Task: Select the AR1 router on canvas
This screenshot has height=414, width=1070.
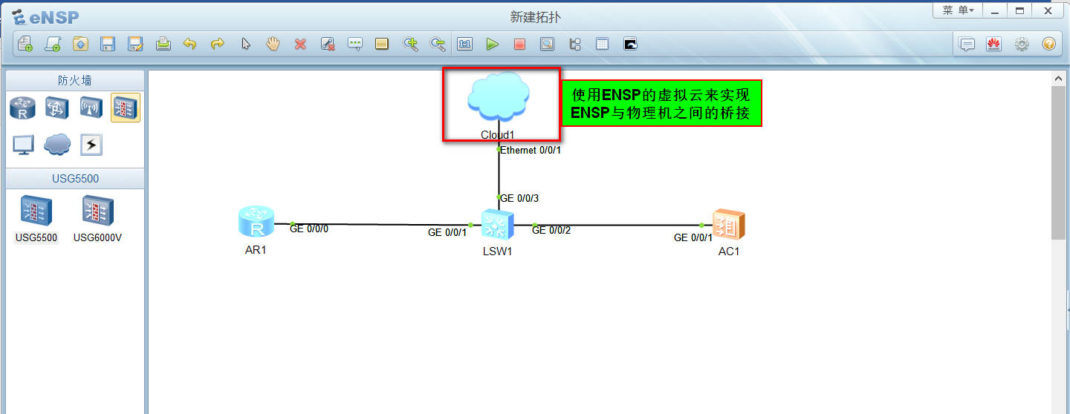Action: (x=256, y=223)
